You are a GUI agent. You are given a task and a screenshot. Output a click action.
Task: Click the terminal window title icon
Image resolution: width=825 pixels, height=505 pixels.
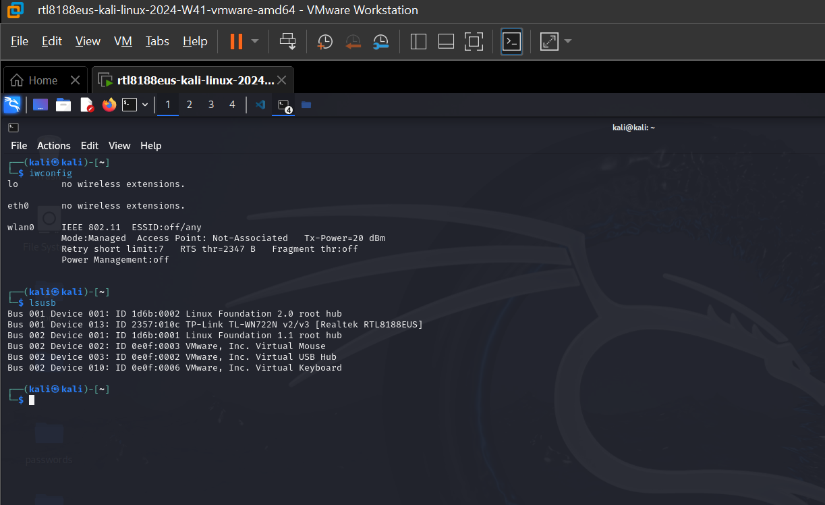pos(13,127)
